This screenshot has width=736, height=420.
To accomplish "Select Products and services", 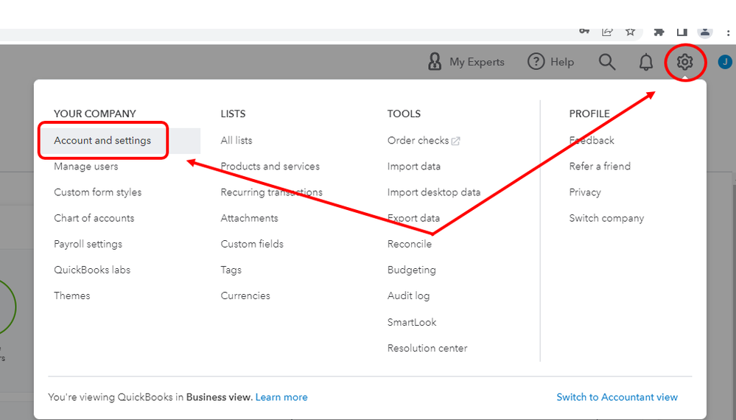I will click(270, 167).
